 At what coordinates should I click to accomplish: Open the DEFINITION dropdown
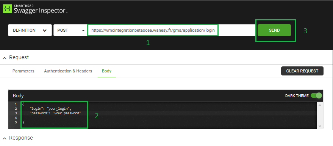(x=30, y=30)
